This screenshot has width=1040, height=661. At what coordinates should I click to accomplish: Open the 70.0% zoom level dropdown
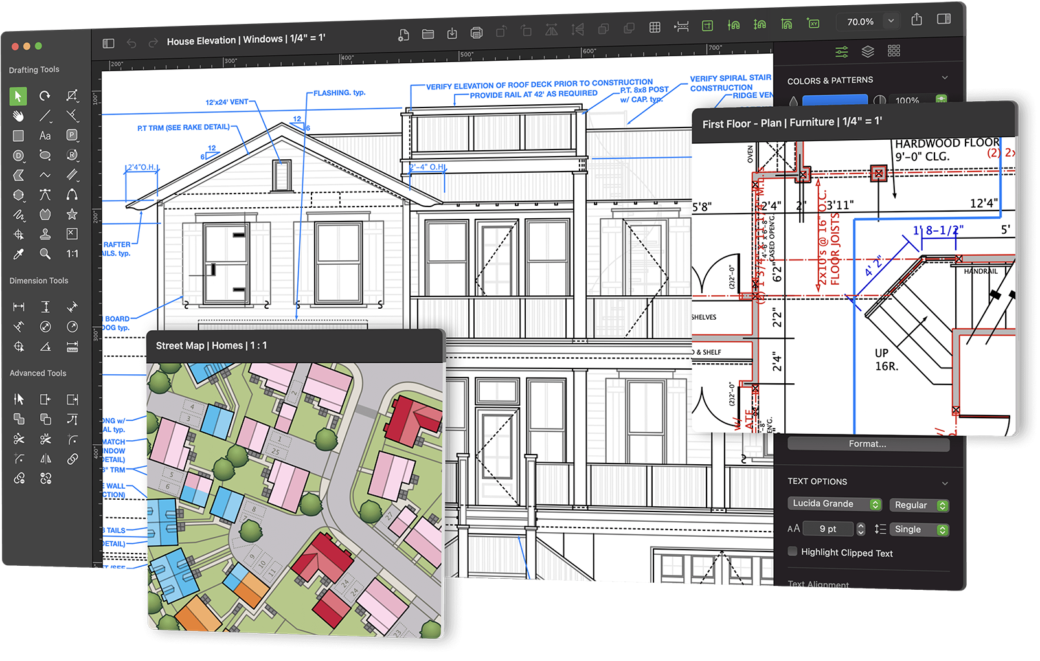pos(891,21)
